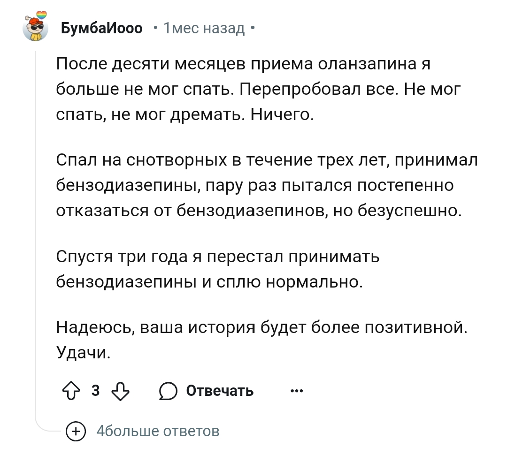507x455 pixels.
Task: Click the '1мес назад' timestamp
Action: pos(204,28)
